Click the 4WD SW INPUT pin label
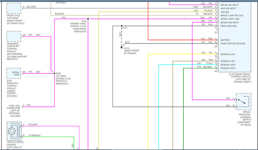Screen dimensions: 258x150 click(x=228, y=8)
